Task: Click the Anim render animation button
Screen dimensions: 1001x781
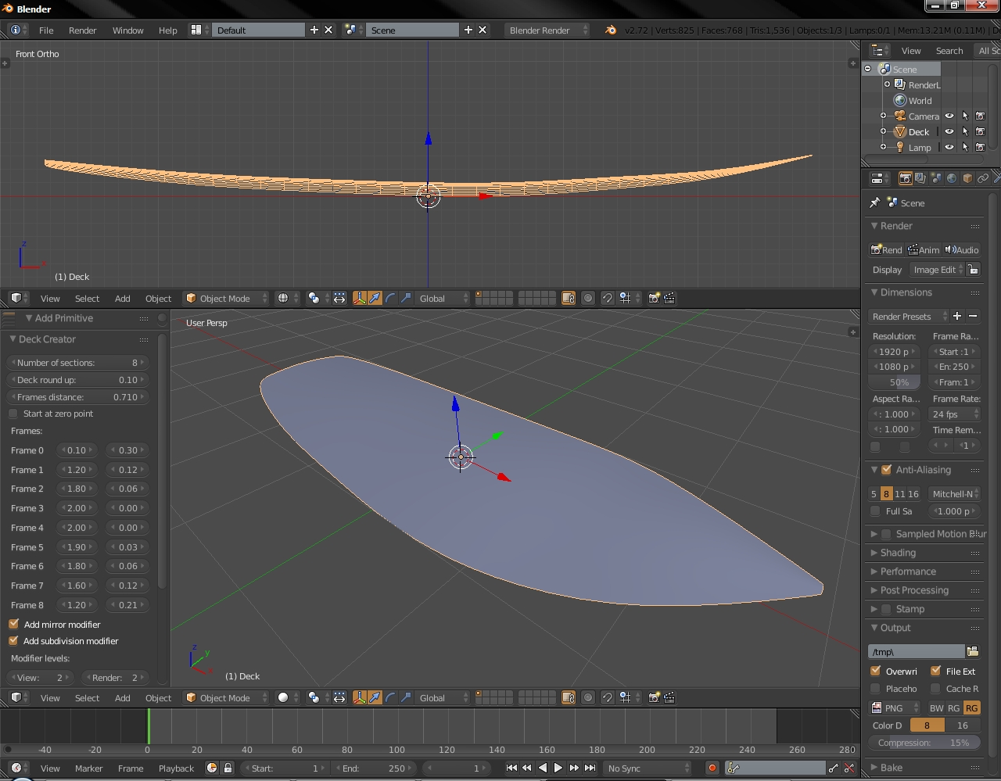Action: pyautogui.click(x=924, y=249)
